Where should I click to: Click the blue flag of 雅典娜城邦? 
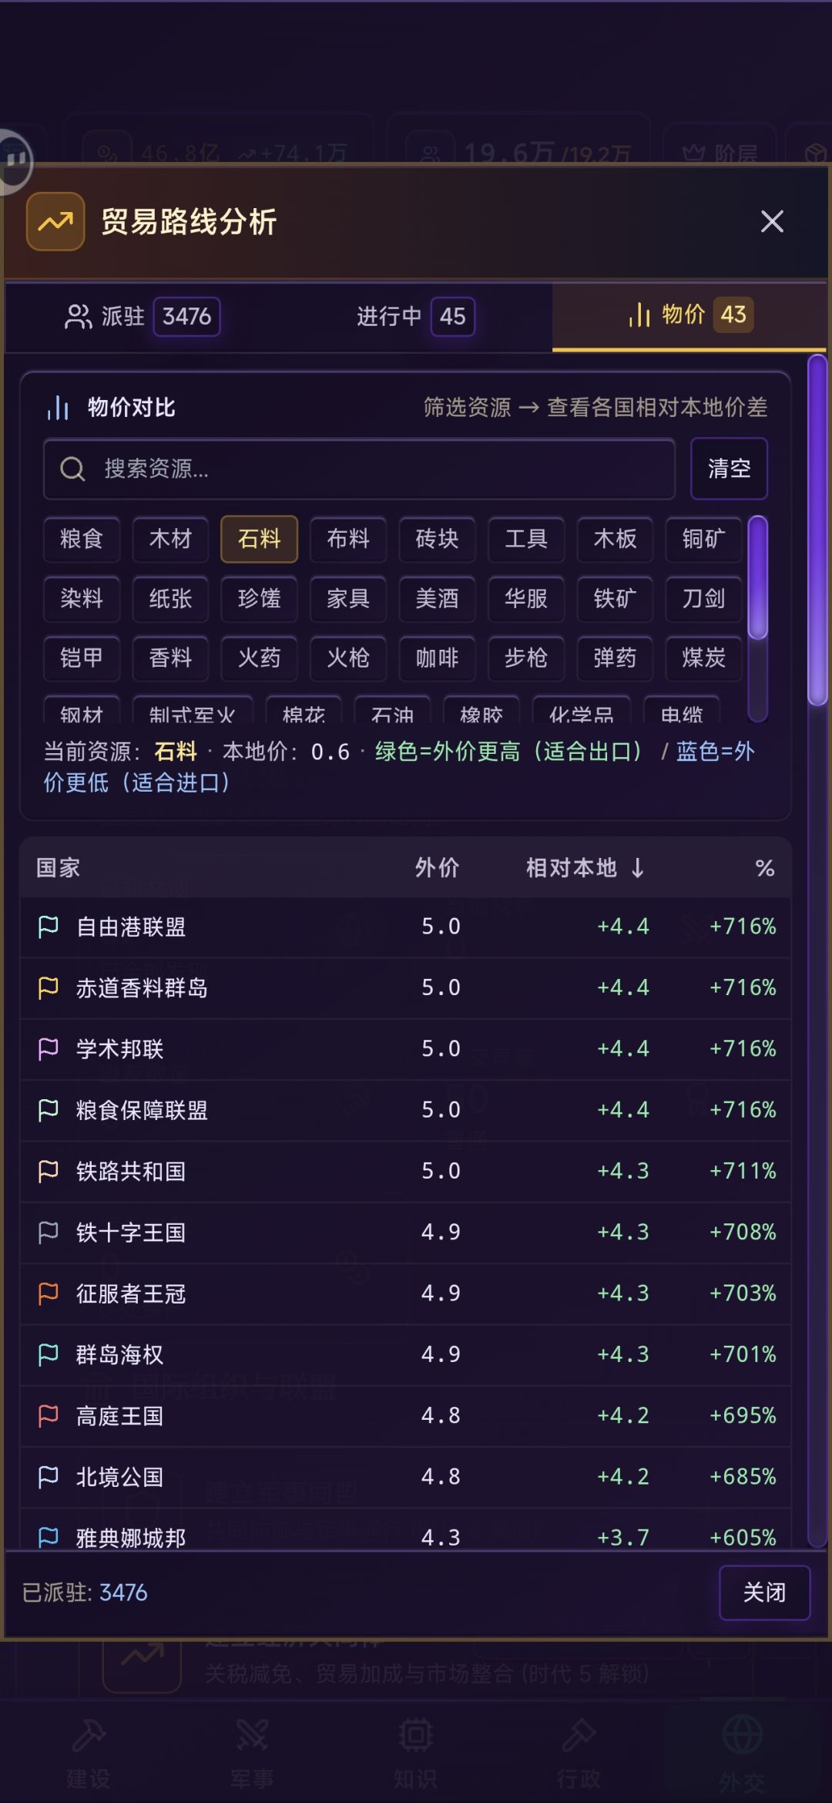pos(49,1537)
